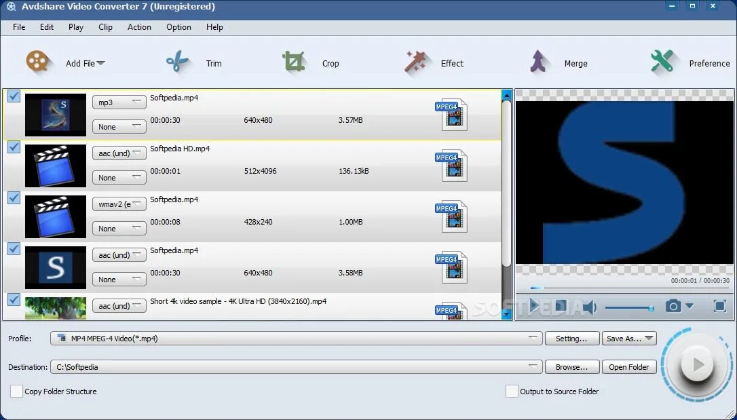
Task: Open None dropdown in Softpedia HD.mp4 row
Action: tap(119, 178)
